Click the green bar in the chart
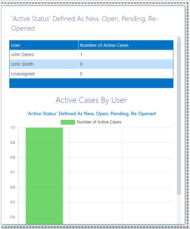The image size is (190, 229). (44, 176)
